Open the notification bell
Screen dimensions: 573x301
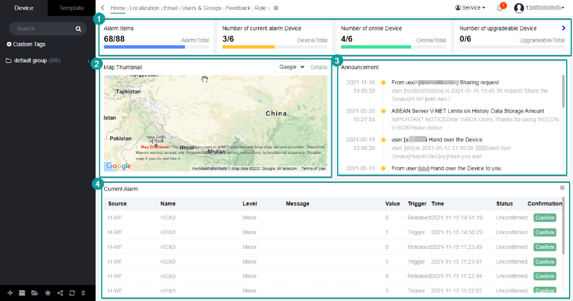500,8
